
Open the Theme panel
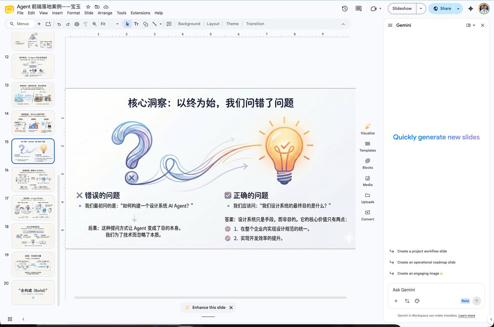[x=232, y=24]
